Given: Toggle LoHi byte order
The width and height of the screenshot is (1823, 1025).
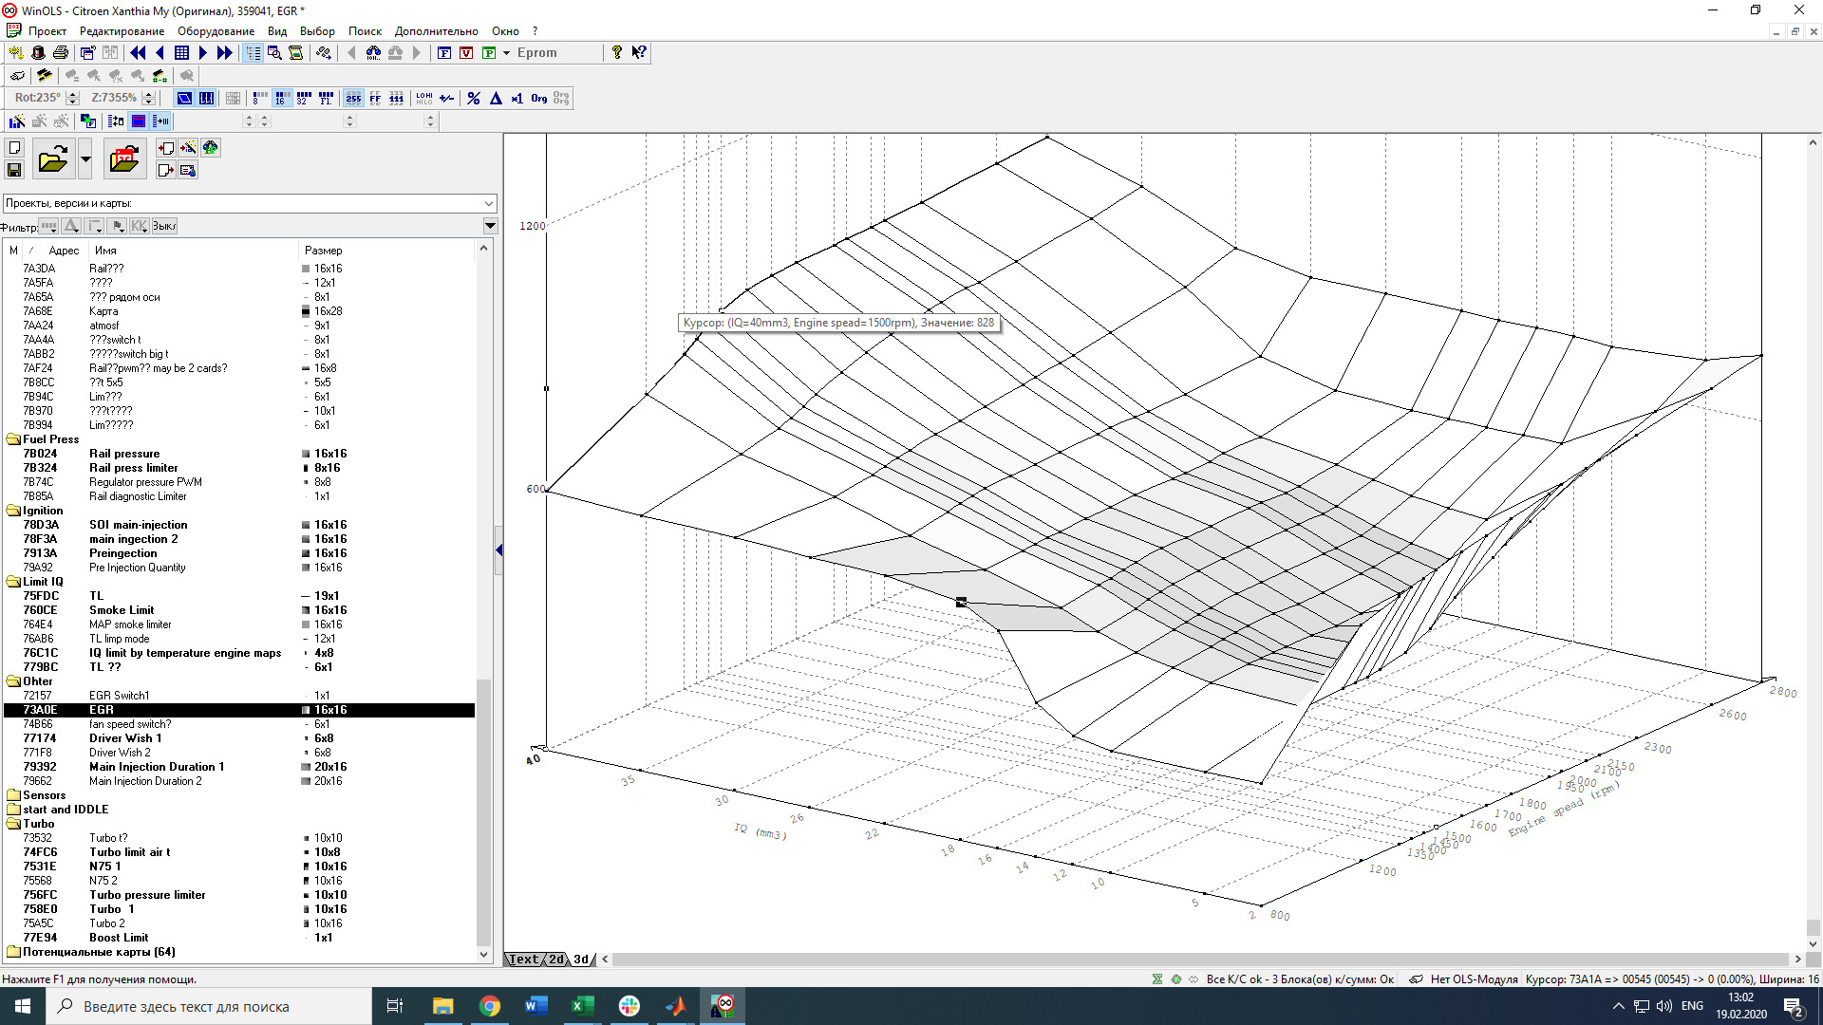Looking at the screenshot, I should click(x=424, y=98).
